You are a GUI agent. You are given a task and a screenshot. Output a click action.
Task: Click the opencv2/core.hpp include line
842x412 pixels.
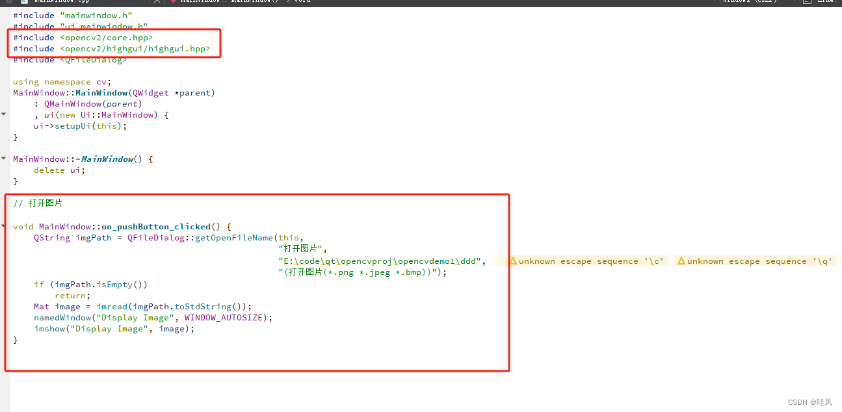click(83, 38)
